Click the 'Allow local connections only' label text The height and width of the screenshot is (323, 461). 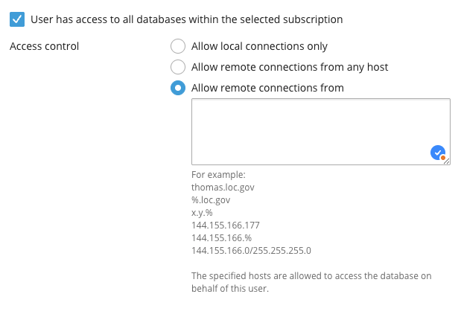point(259,46)
